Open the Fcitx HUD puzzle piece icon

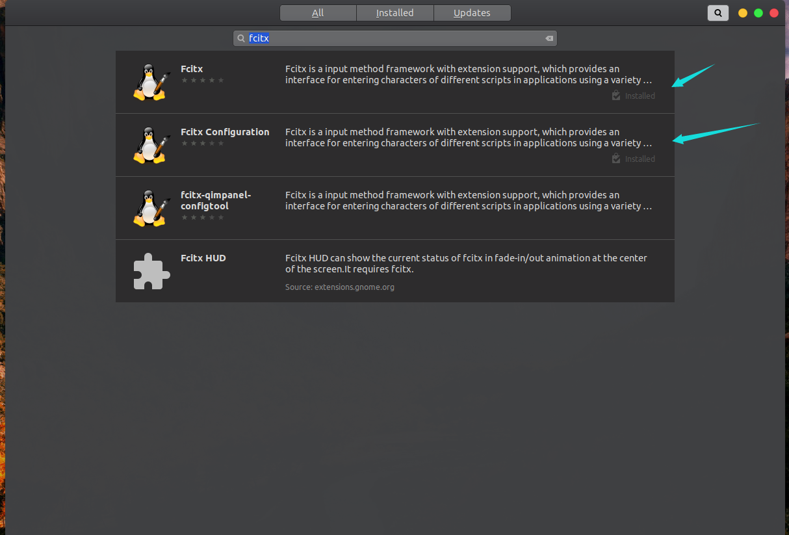pyautogui.click(x=152, y=270)
